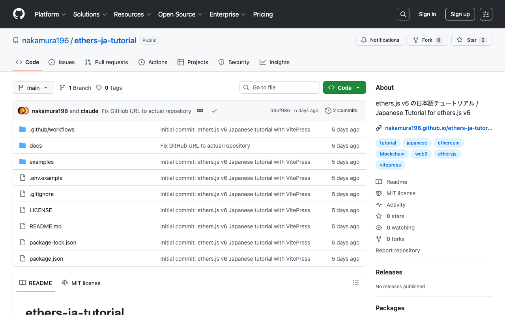Open the search magnifying glass icon
Image resolution: width=505 pixels, height=315 pixels.
403,14
